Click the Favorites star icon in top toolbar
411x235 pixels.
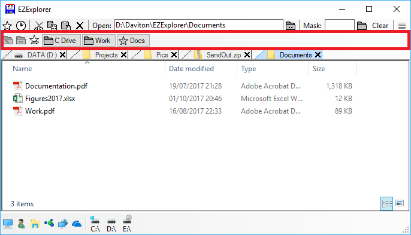[7, 26]
